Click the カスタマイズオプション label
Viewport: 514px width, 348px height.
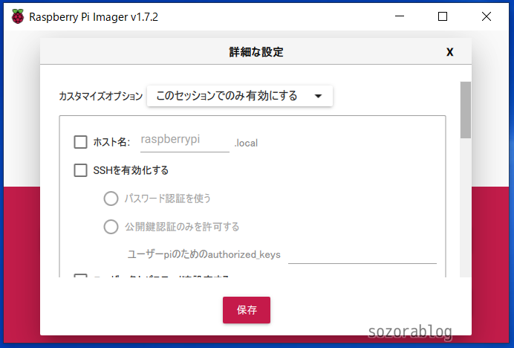tap(100, 96)
